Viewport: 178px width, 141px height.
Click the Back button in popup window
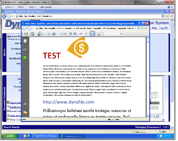tap(24, 28)
